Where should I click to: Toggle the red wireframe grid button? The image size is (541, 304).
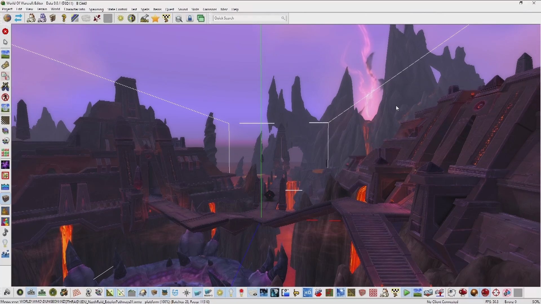click(x=373, y=293)
